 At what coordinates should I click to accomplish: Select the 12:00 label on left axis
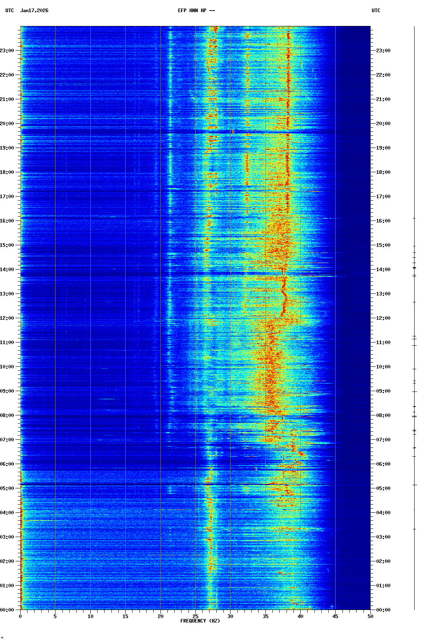(x=7, y=318)
